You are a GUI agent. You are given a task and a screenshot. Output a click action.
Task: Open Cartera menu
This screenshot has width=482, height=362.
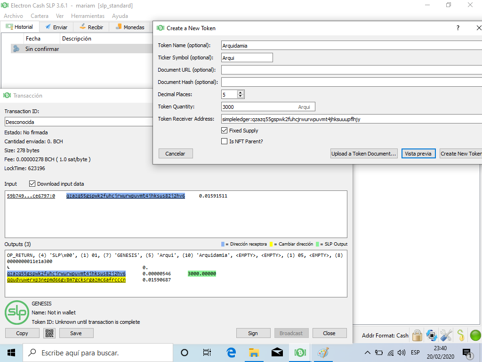40,16
